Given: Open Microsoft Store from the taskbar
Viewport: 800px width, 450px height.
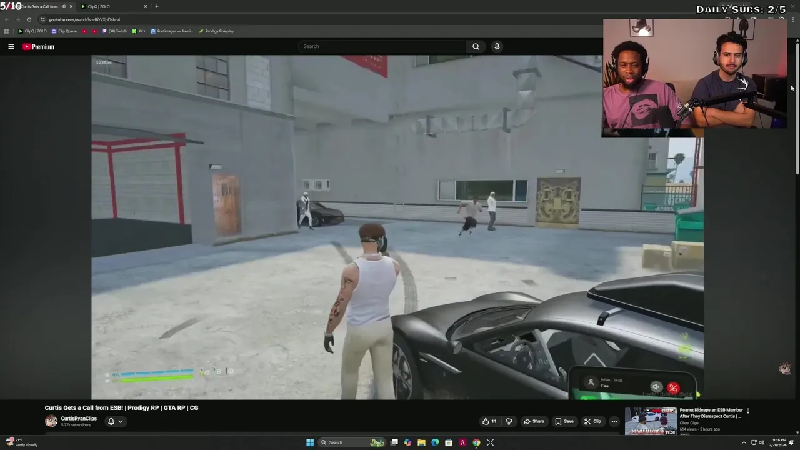Looking at the screenshot, I should click(449, 442).
